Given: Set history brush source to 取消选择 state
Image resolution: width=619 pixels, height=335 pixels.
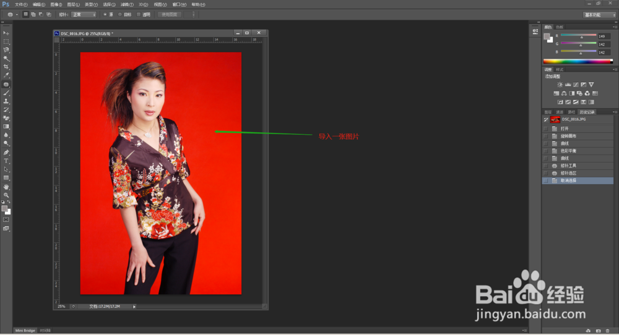Looking at the screenshot, I should pos(546,180).
